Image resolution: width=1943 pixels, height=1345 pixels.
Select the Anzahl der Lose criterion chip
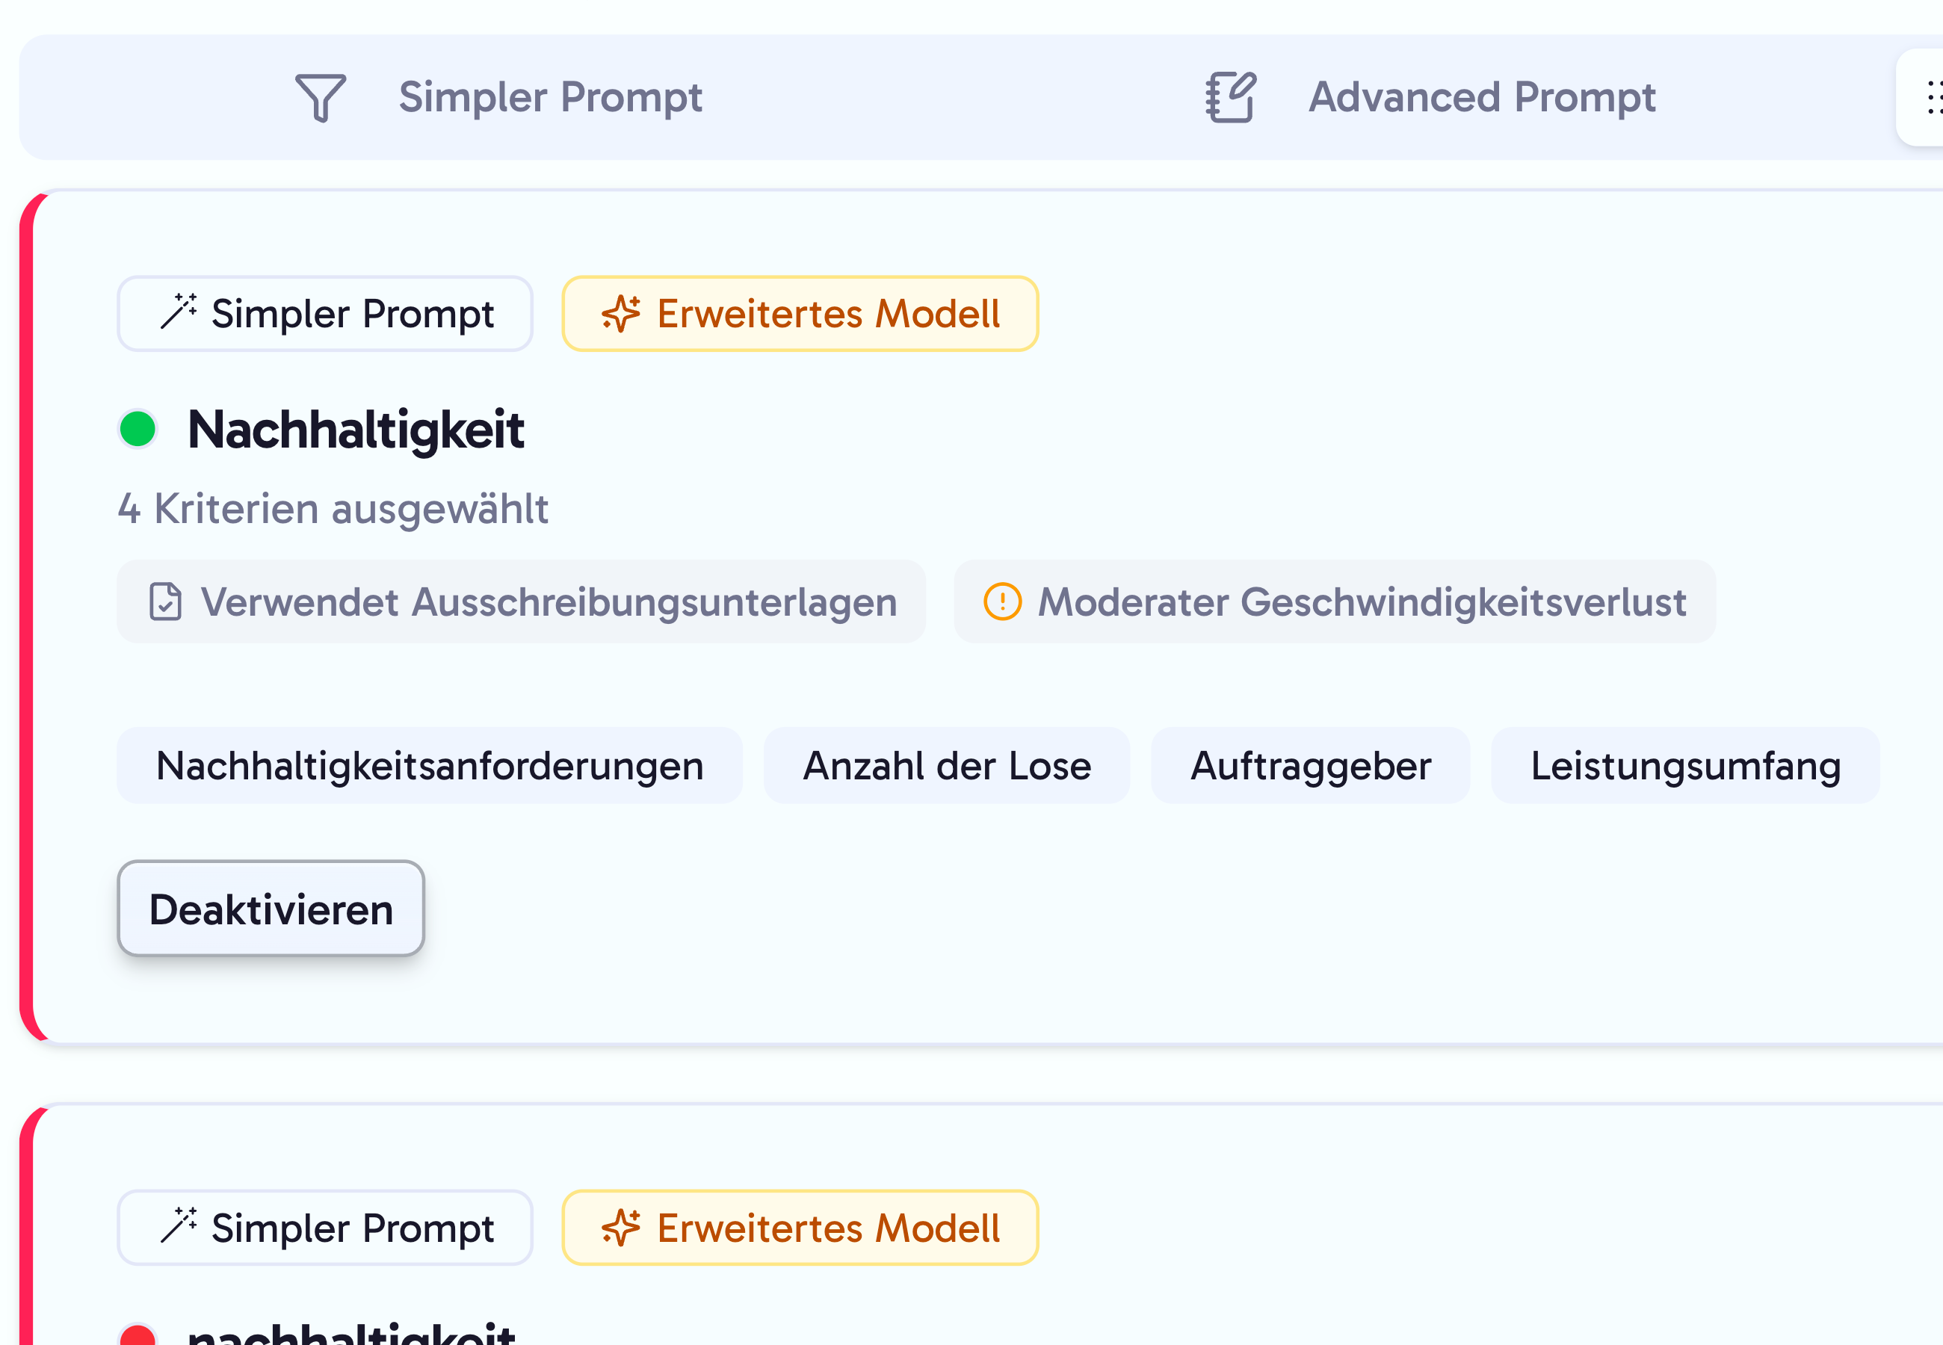(947, 766)
